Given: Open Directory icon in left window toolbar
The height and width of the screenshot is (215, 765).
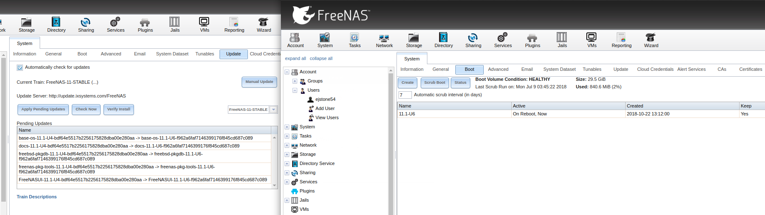Looking at the screenshot, I should point(56,25).
